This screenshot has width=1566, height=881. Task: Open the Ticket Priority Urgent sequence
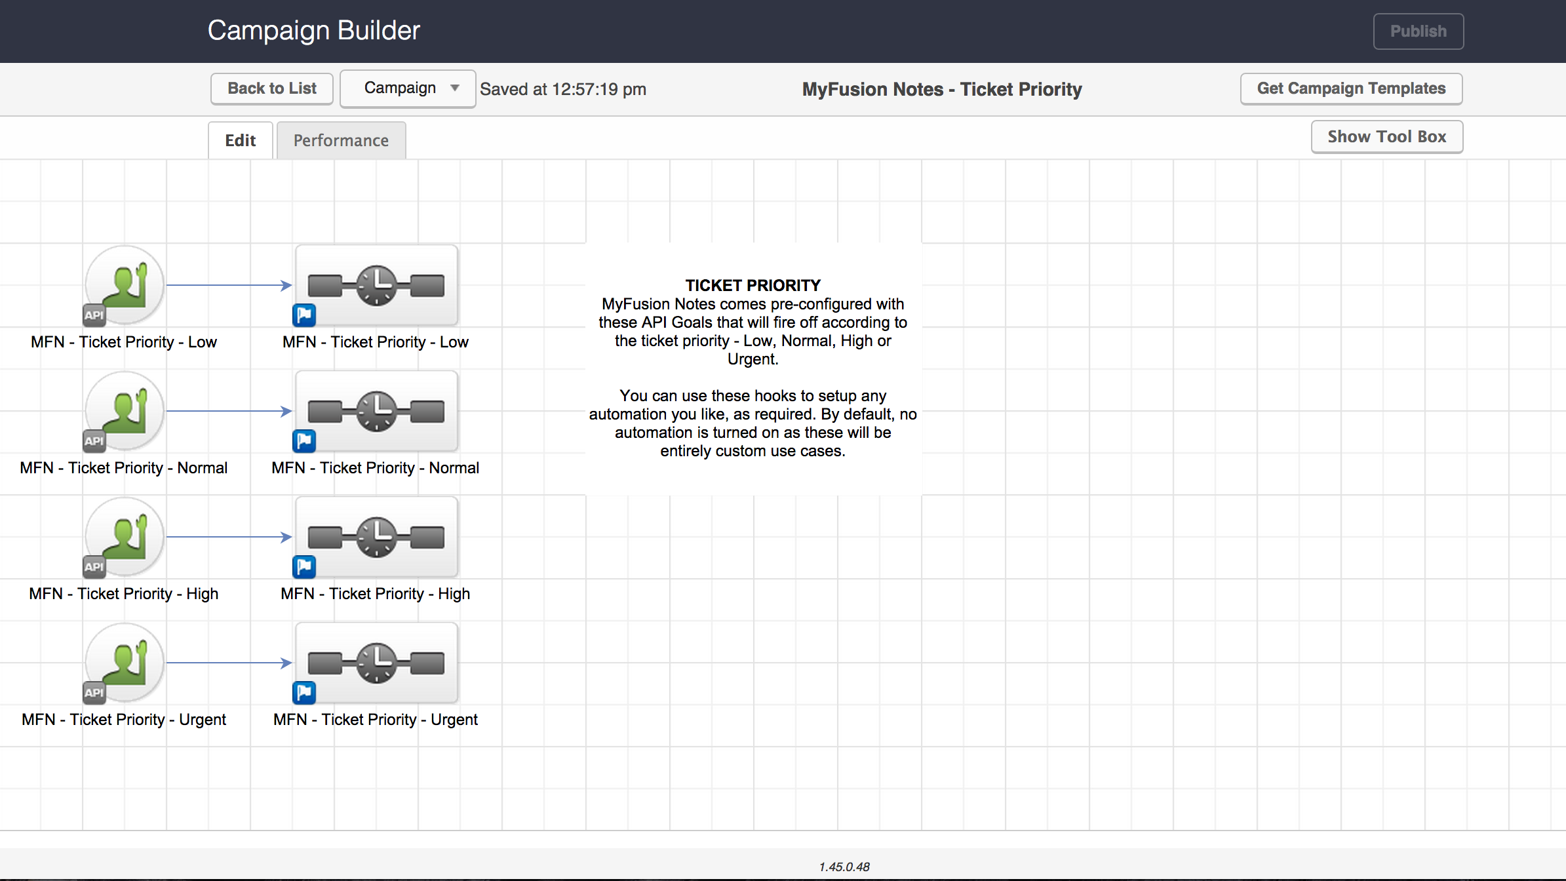(x=376, y=662)
